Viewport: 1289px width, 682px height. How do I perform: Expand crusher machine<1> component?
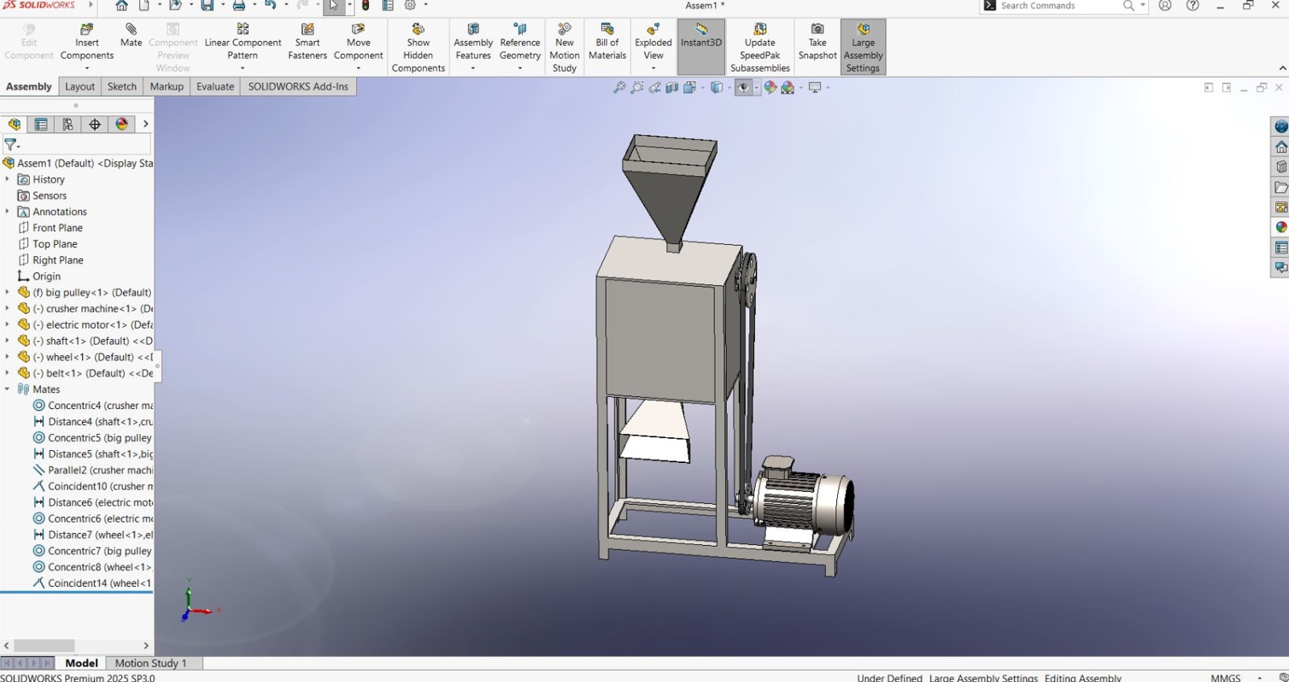click(7, 308)
